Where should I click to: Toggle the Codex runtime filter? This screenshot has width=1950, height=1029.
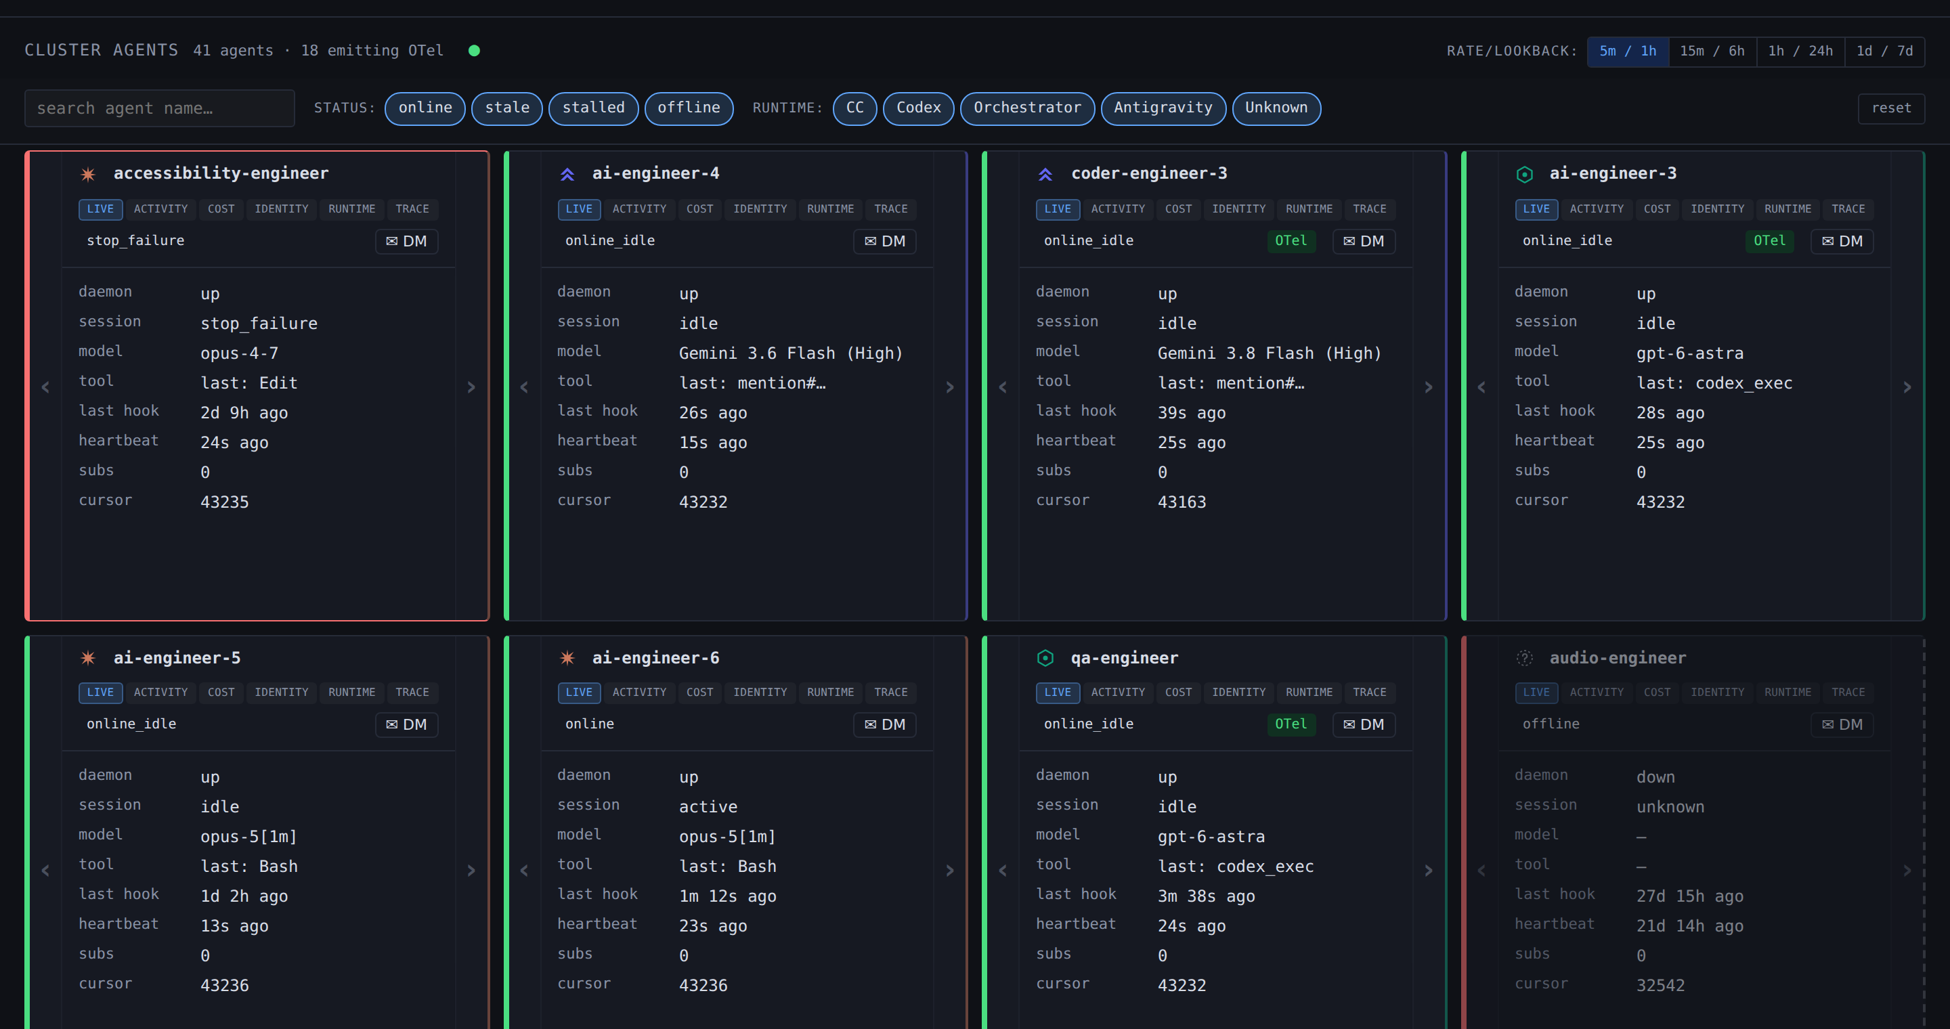tap(918, 108)
